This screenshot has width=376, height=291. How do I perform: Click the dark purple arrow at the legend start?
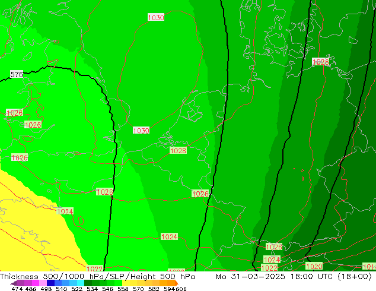pos(14,283)
